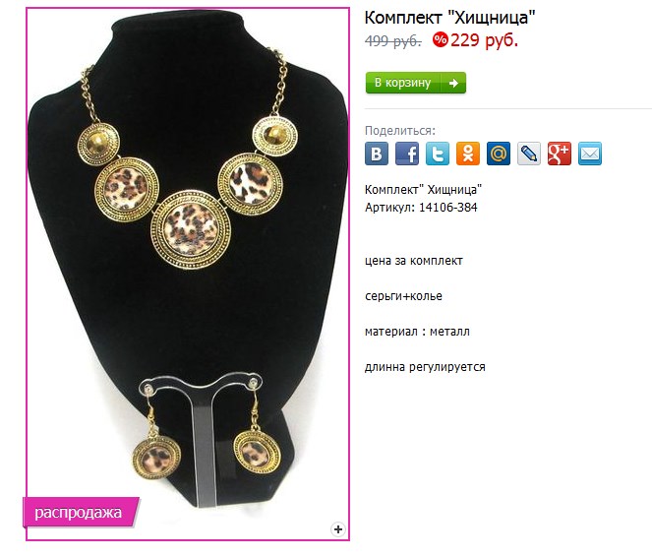
Task: Share on Google Plus icon
Action: click(x=560, y=154)
